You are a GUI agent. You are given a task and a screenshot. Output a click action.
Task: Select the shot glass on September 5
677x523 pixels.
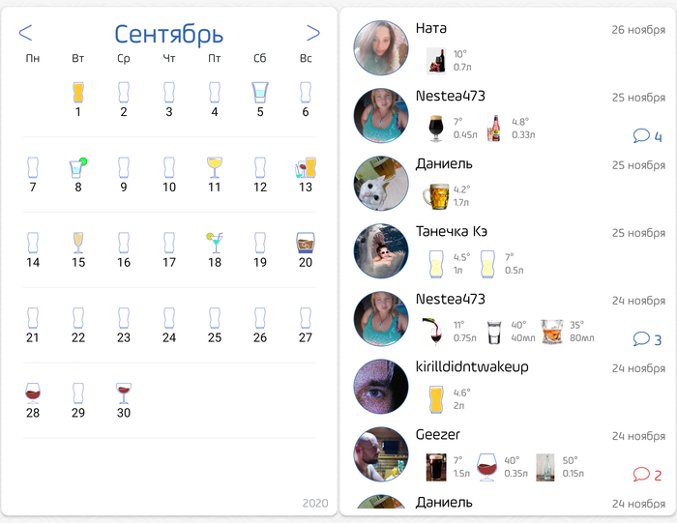coord(260,92)
